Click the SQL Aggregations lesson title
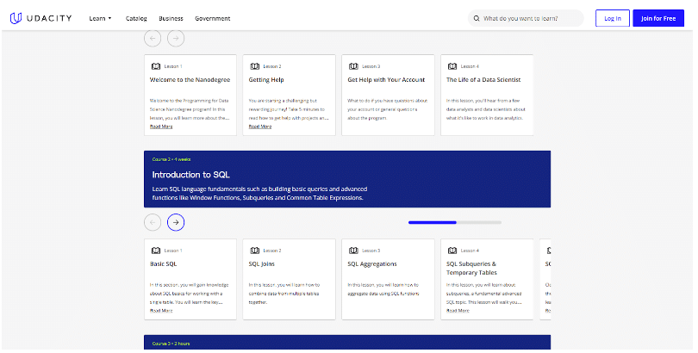This screenshot has height=353, width=698. click(372, 263)
